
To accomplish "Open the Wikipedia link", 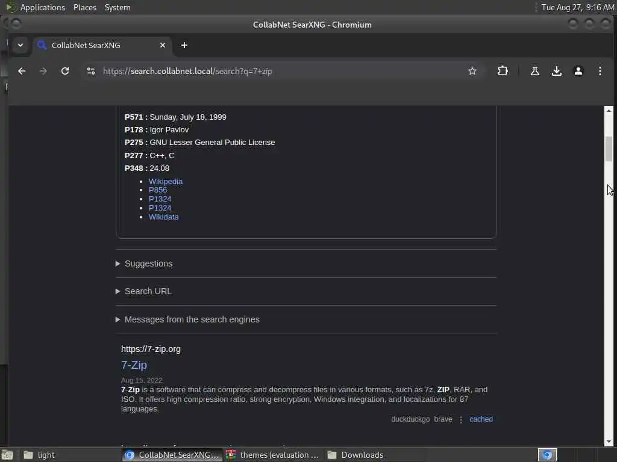I will 165,181.
